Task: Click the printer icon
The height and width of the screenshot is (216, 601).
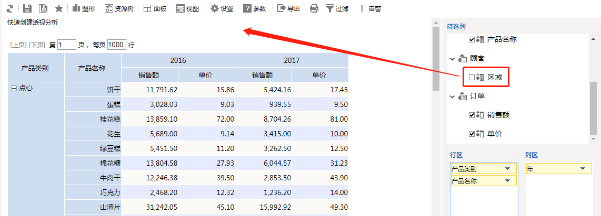Action: 314,8
